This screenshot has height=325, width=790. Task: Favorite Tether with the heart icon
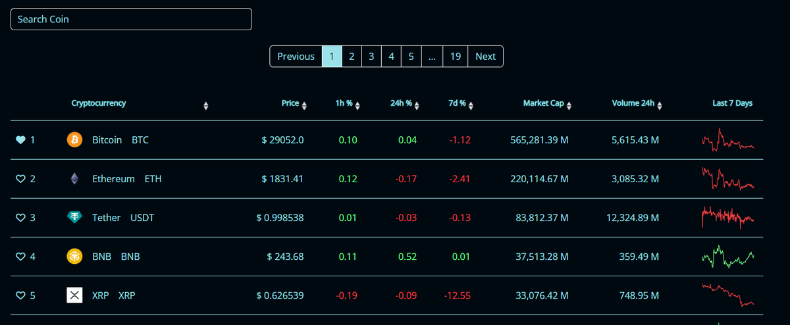click(x=20, y=218)
